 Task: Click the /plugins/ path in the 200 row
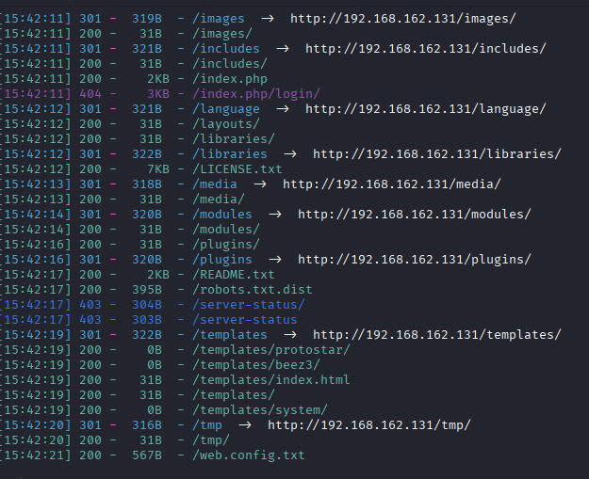point(226,244)
